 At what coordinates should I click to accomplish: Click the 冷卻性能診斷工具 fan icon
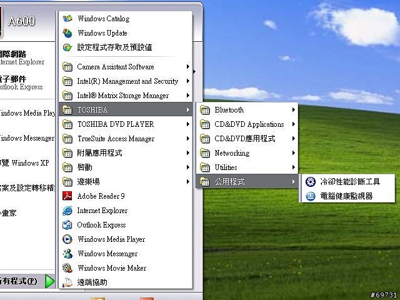pos(311,182)
